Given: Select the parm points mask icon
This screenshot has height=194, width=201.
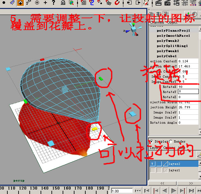Looking at the screenshot, I should [12, 3].
